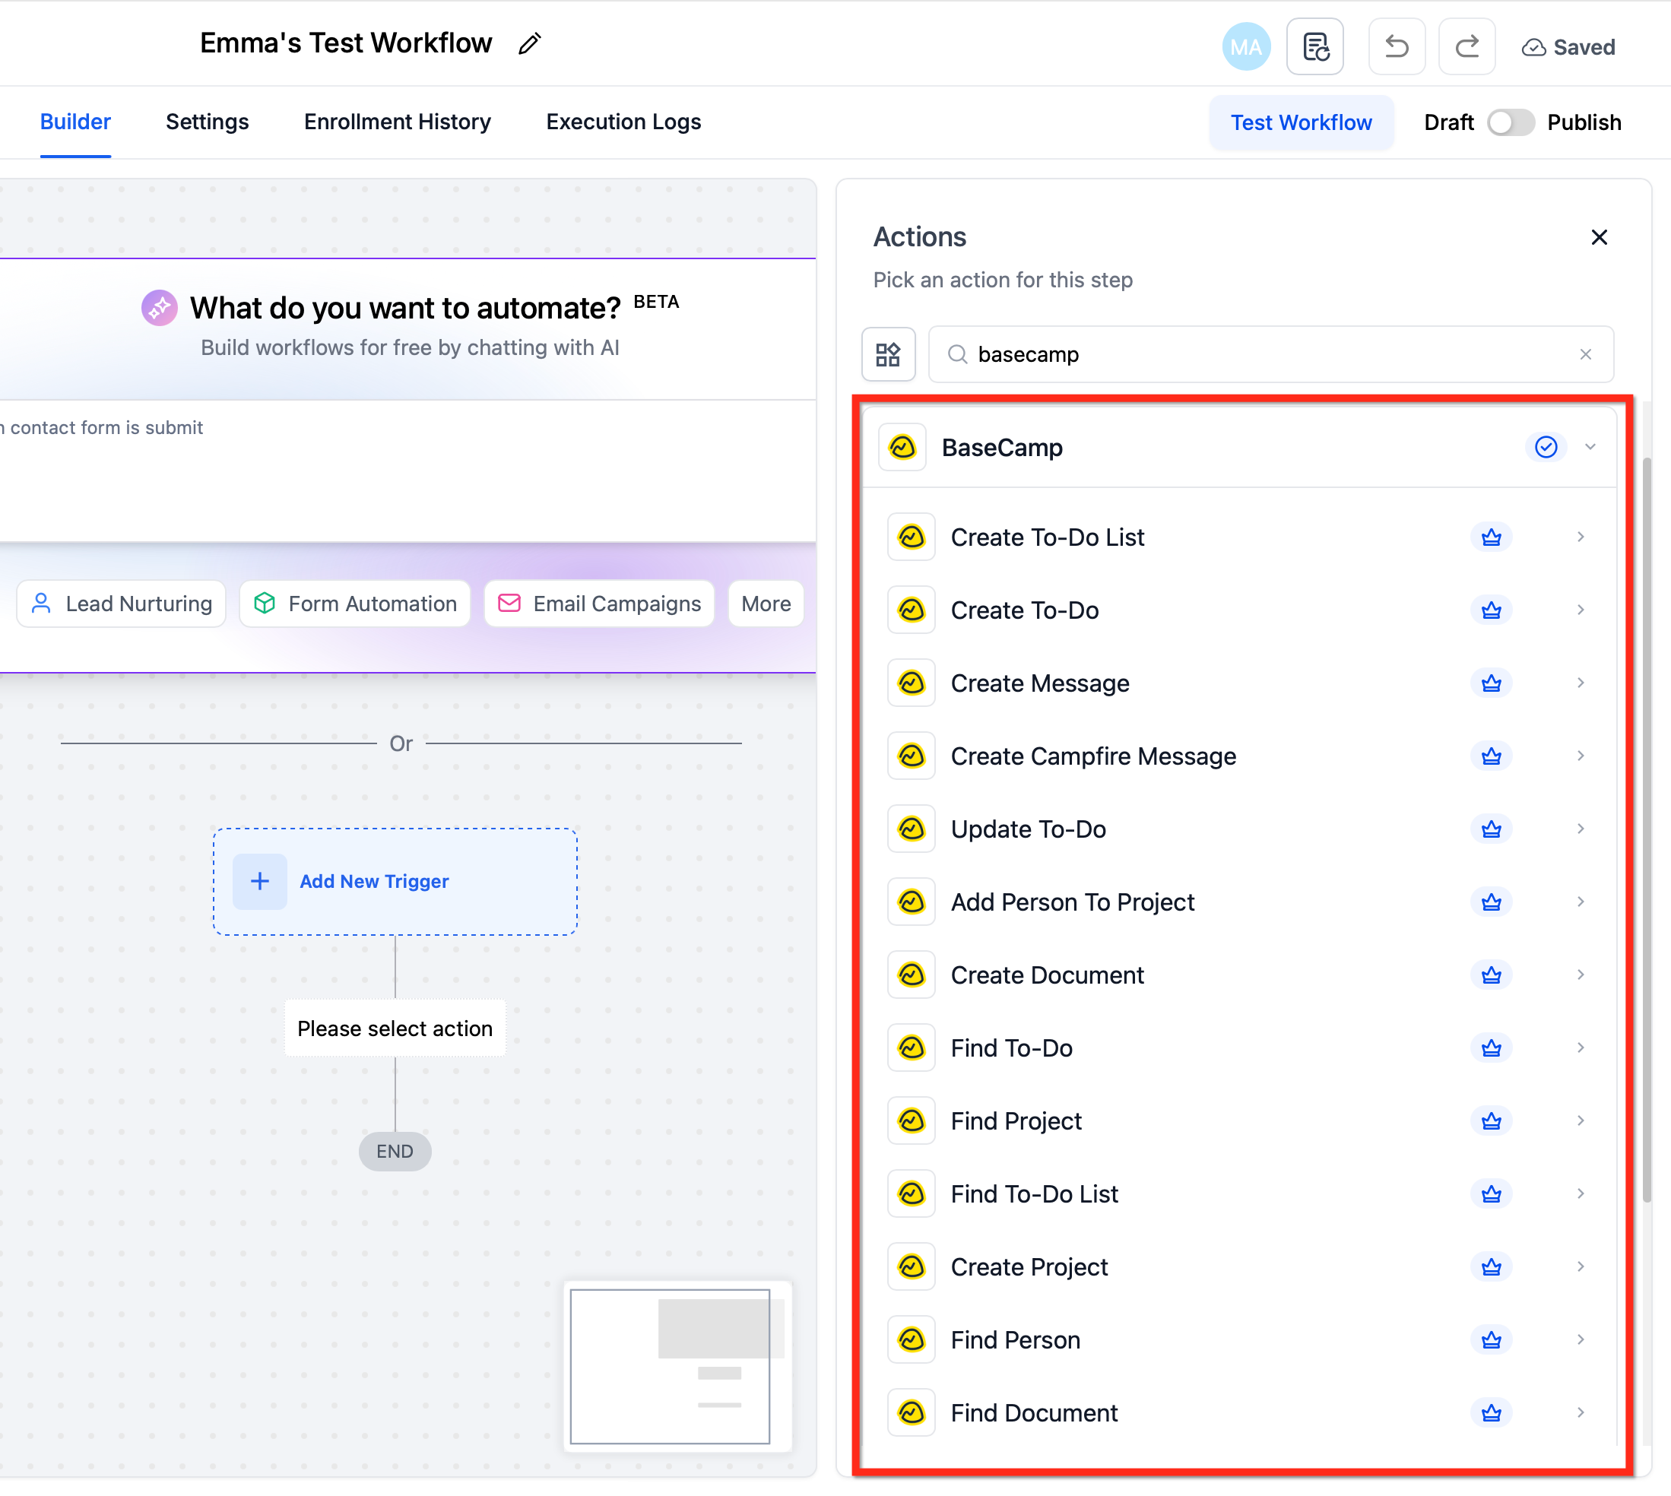Image resolution: width=1671 pixels, height=1496 pixels.
Task: Clear the basecamp search text
Action: pos(1584,354)
